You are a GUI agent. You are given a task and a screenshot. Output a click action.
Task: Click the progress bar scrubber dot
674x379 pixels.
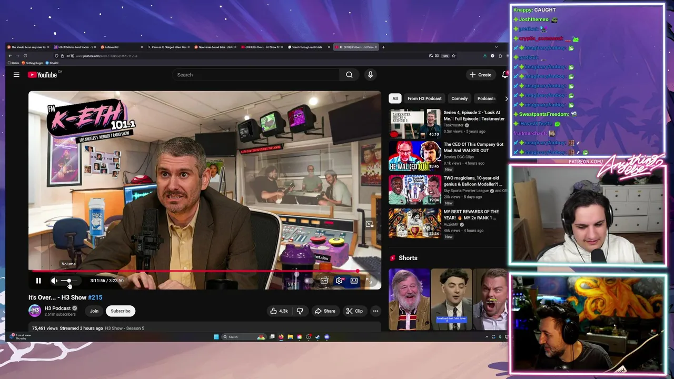click(358, 271)
